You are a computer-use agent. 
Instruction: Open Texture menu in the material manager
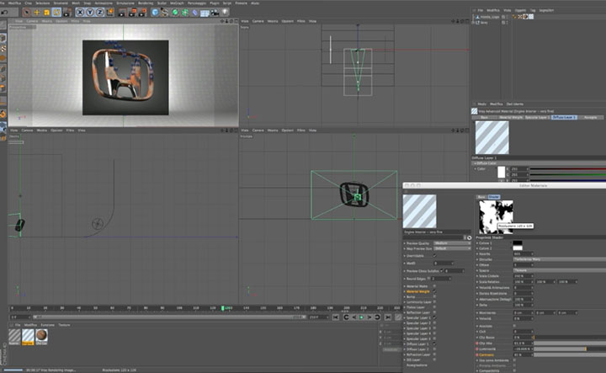click(x=64, y=325)
